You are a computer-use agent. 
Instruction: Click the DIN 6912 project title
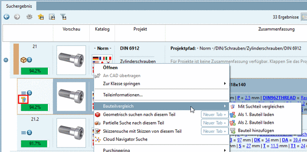[x=130, y=48]
